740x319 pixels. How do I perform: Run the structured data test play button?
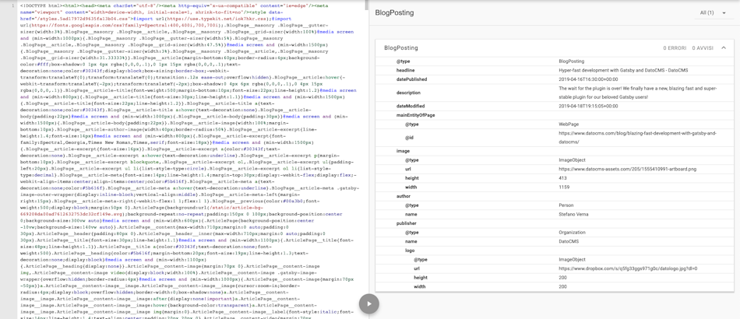[x=369, y=304]
